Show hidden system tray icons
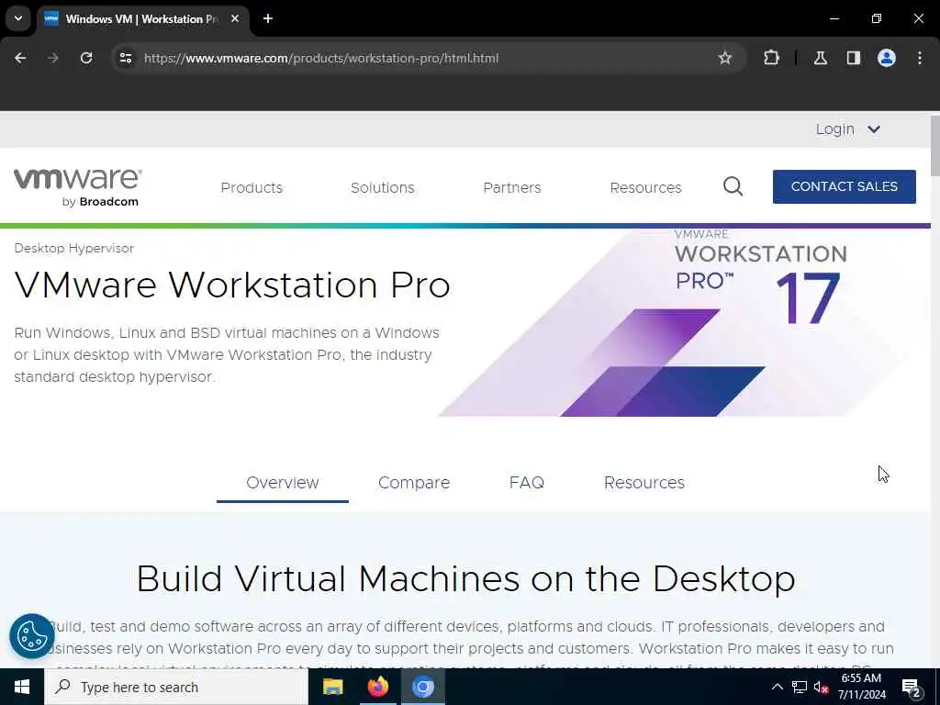 point(777,687)
